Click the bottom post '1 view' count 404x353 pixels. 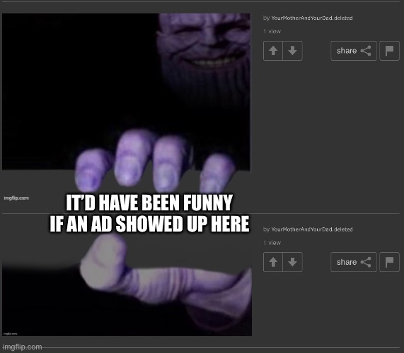click(272, 243)
